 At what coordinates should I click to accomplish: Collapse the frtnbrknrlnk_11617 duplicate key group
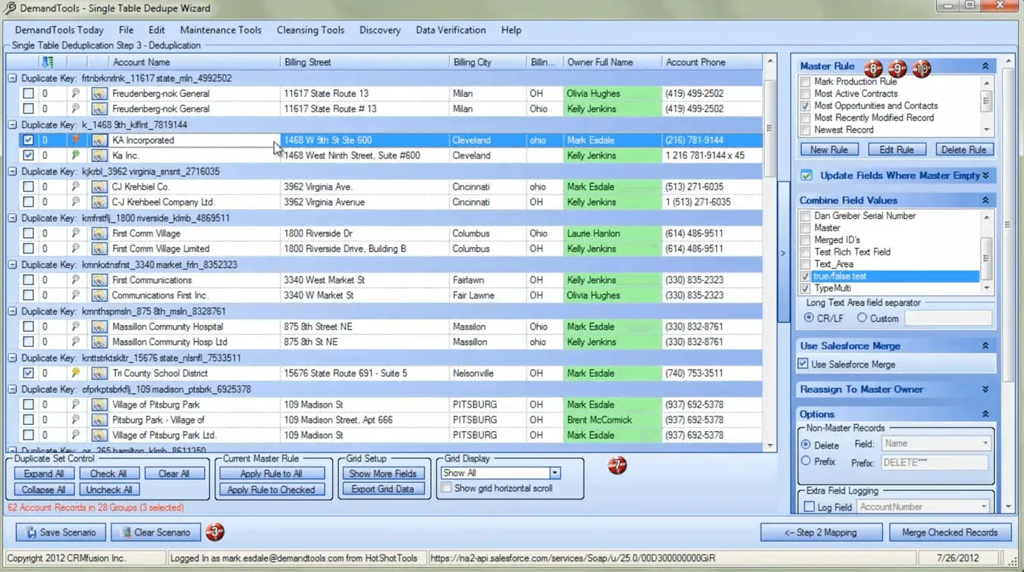click(x=12, y=78)
